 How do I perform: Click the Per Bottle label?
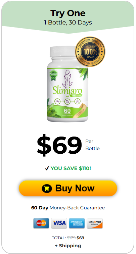coord(92,145)
